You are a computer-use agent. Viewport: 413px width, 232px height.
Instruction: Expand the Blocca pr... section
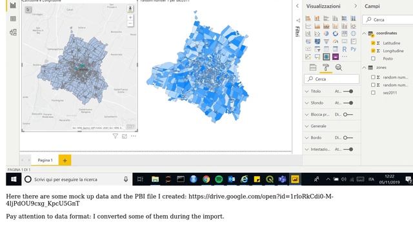(x=307, y=115)
